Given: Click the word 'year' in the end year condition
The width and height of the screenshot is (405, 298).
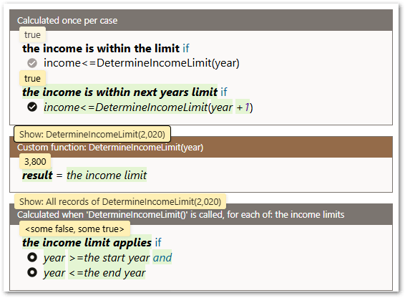Looking at the screenshot, I should (x=54, y=273).
